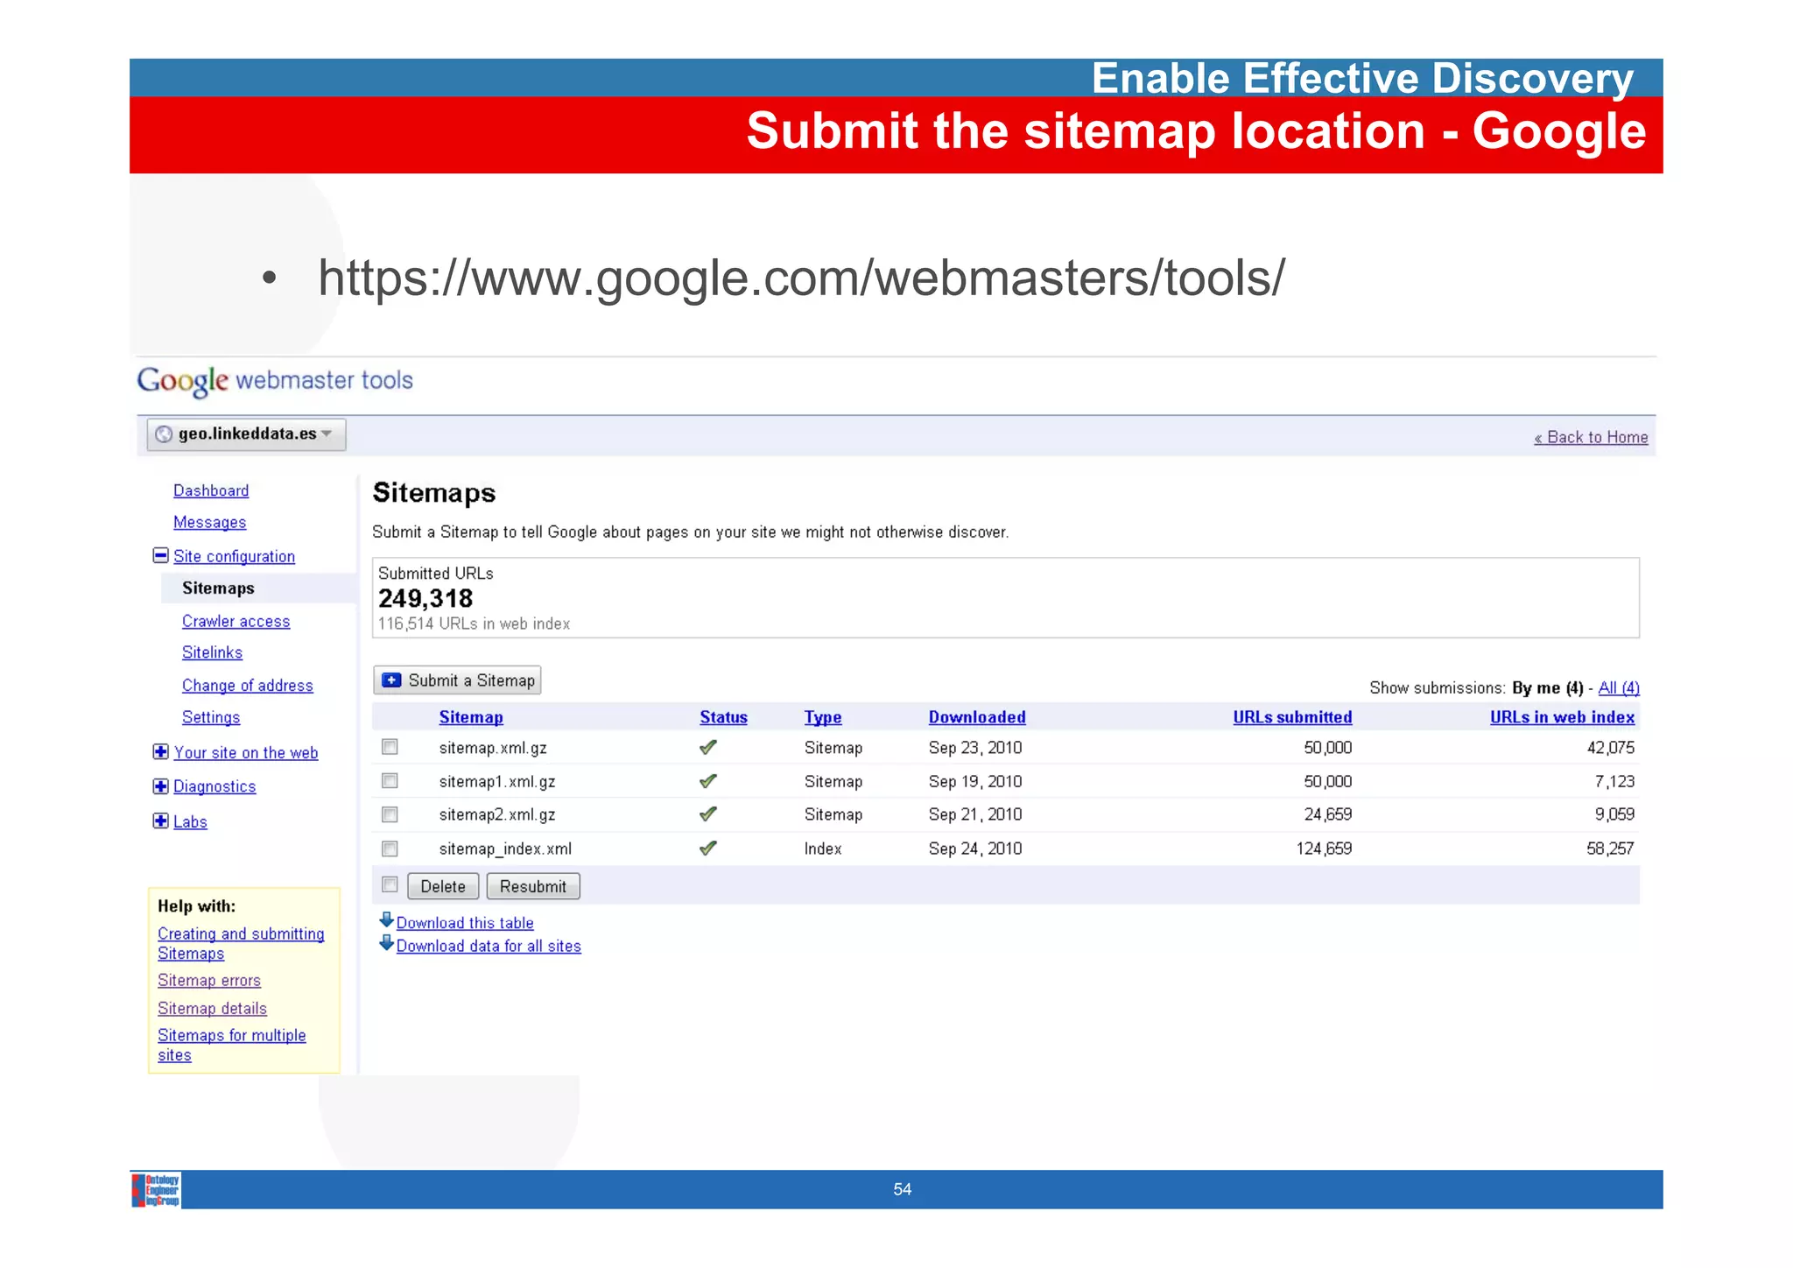The width and height of the screenshot is (1793, 1268).
Task: Click the sitemap2.xml.gz file name
Action: (x=497, y=815)
